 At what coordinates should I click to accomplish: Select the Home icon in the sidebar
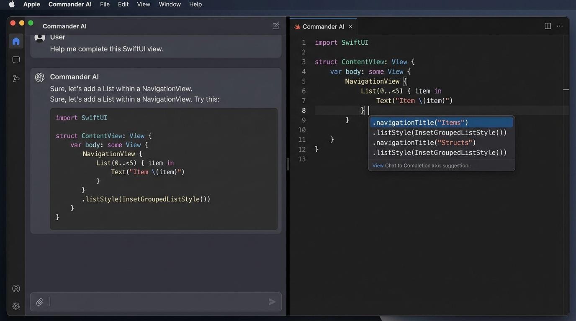tap(16, 41)
